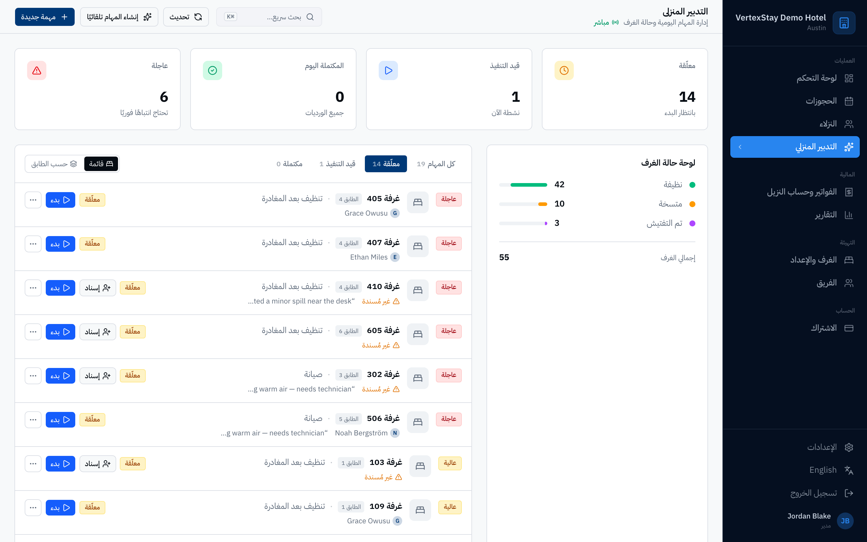Screen dimensions: 867x542
Task: Click تحديث refresh button
Action: coord(186,17)
